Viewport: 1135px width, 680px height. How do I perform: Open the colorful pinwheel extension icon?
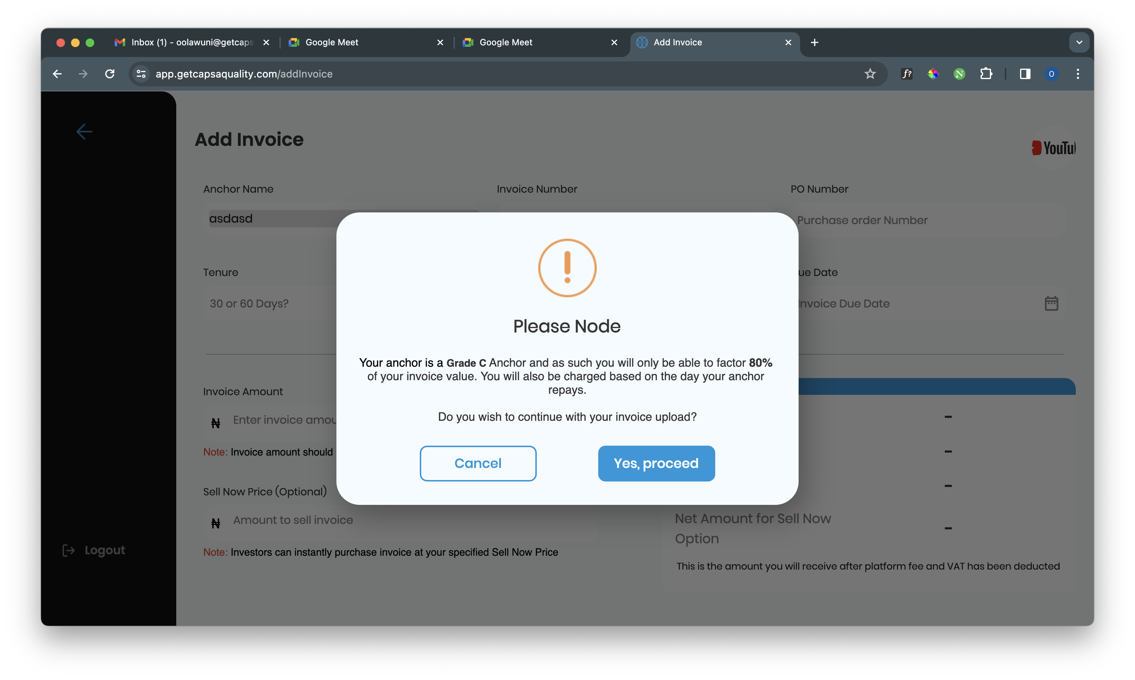point(933,74)
